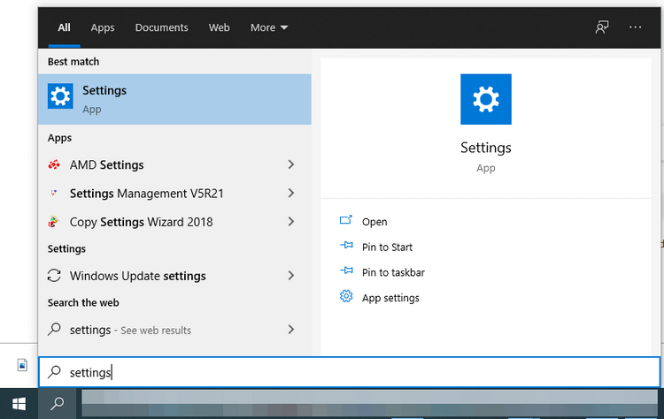Screen dimensions: 664x419
Task: Open the three-dot options menu
Action: pos(636,27)
